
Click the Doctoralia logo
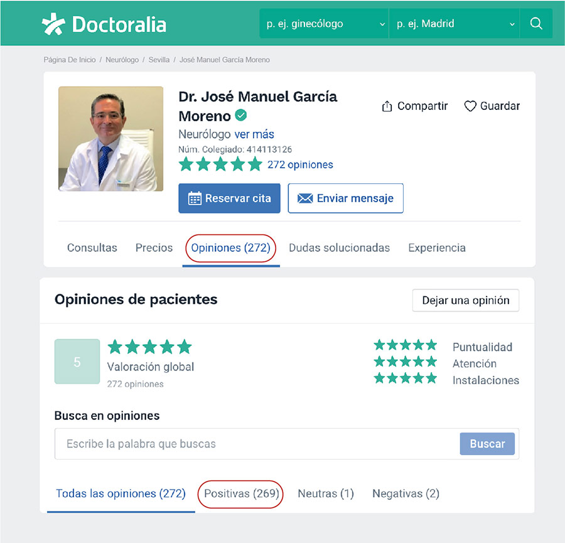pyautogui.click(x=104, y=24)
